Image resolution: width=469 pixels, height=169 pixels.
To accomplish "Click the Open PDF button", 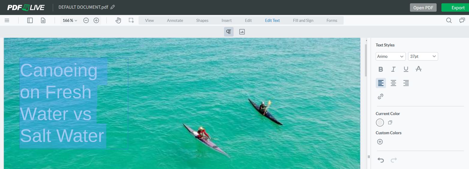I will pos(423,7).
